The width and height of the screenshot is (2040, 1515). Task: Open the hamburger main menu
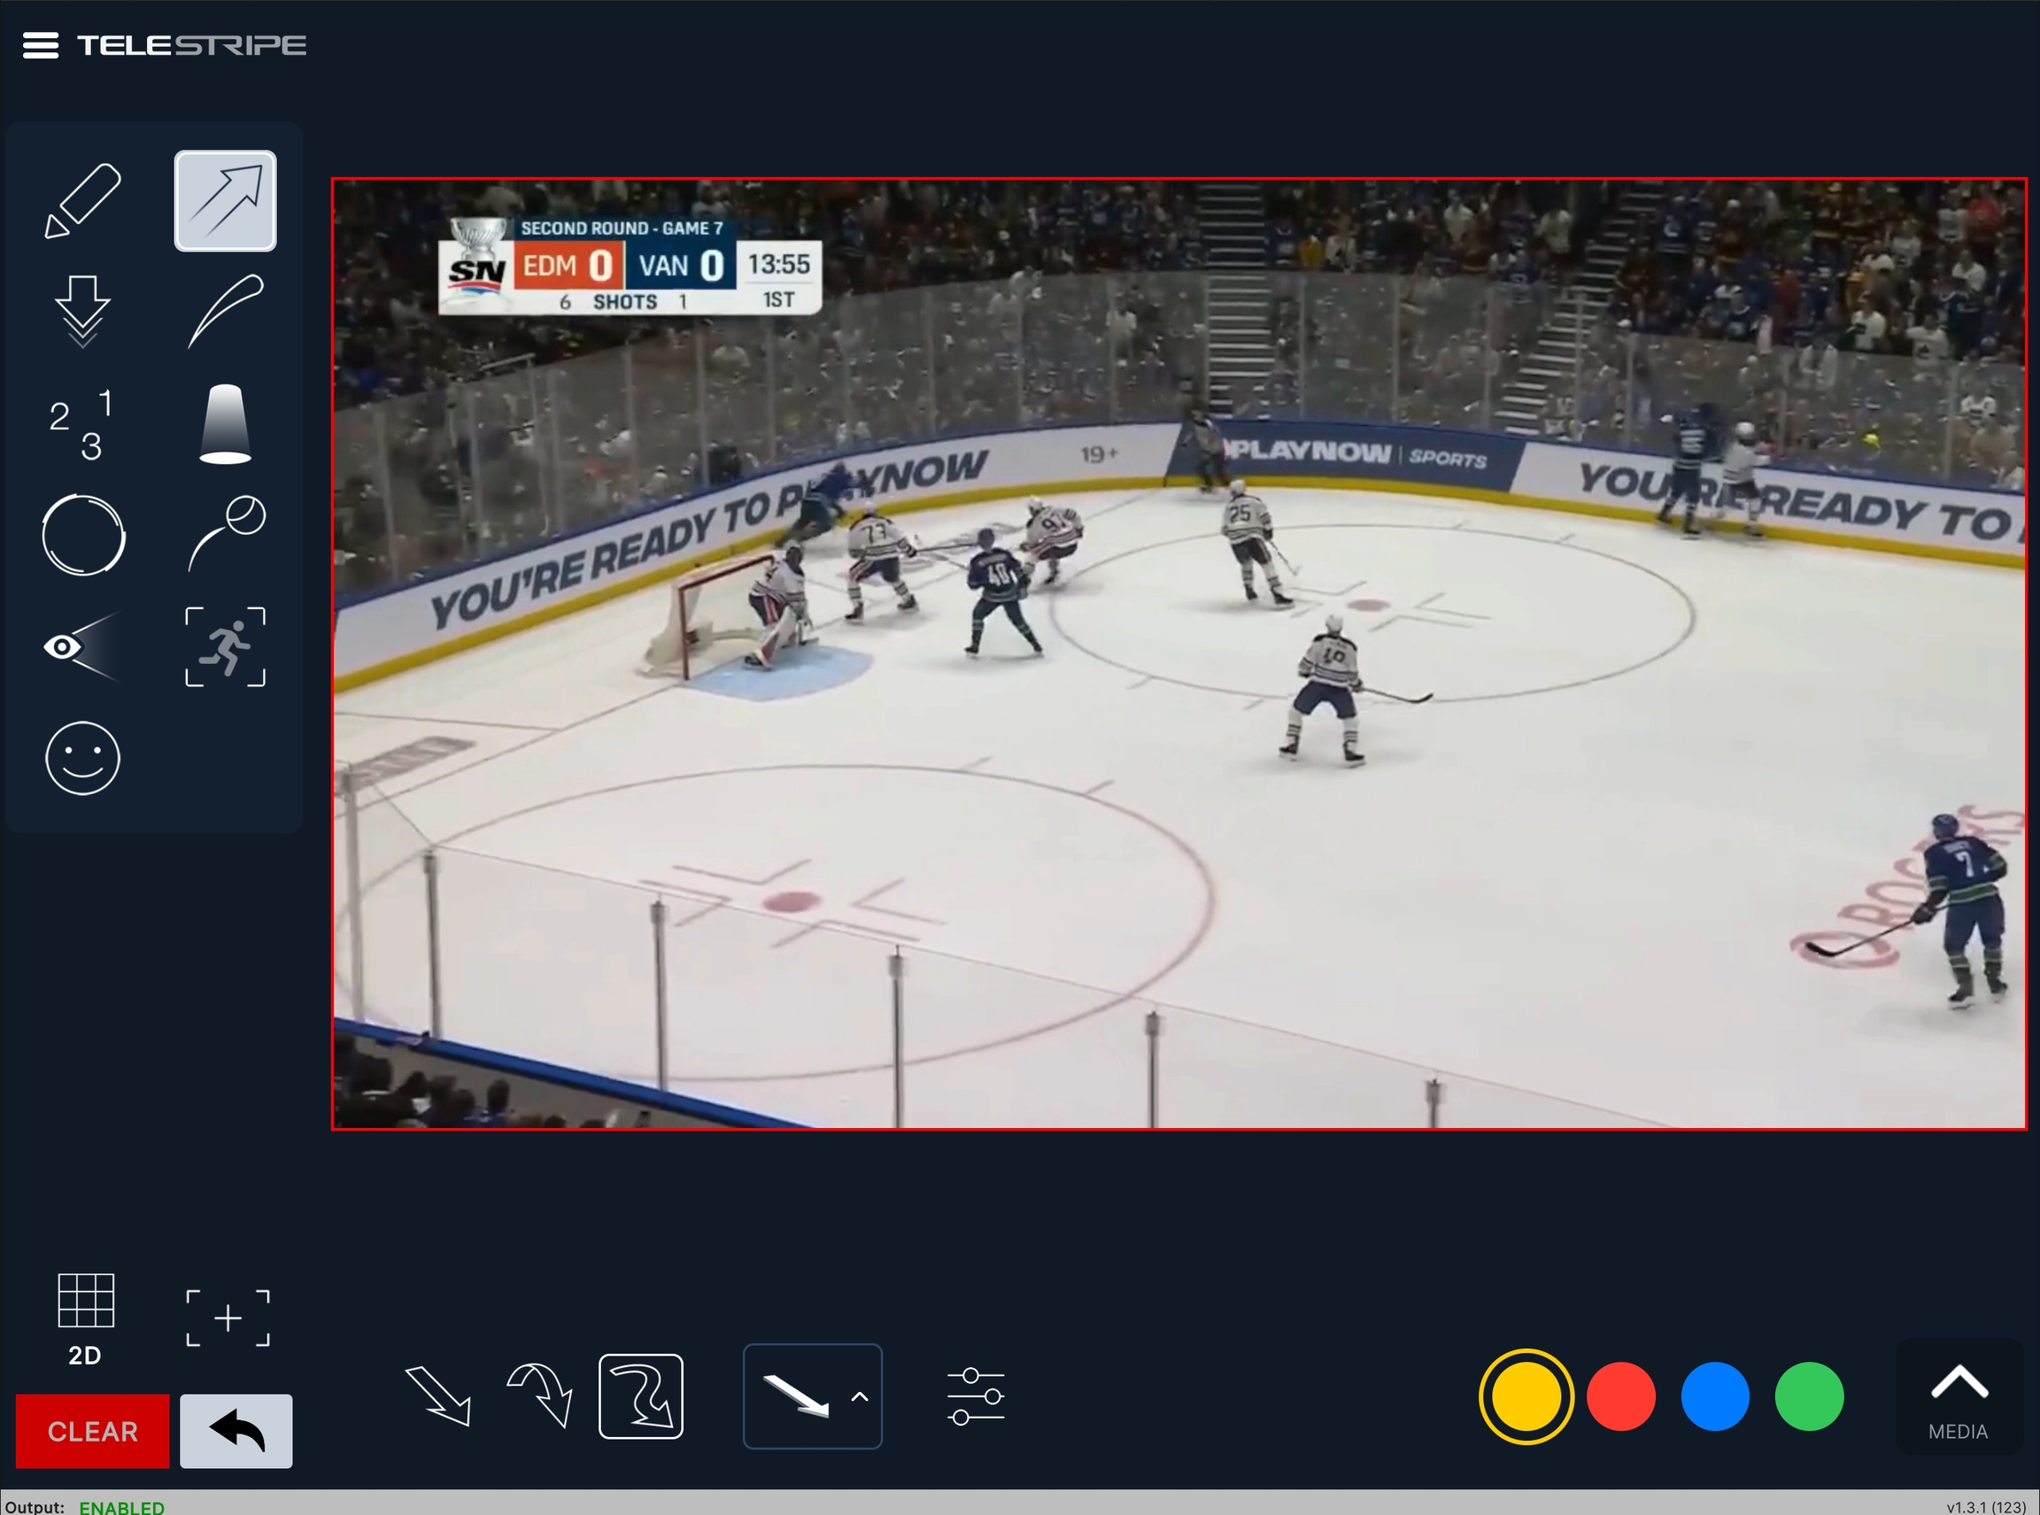(x=41, y=45)
